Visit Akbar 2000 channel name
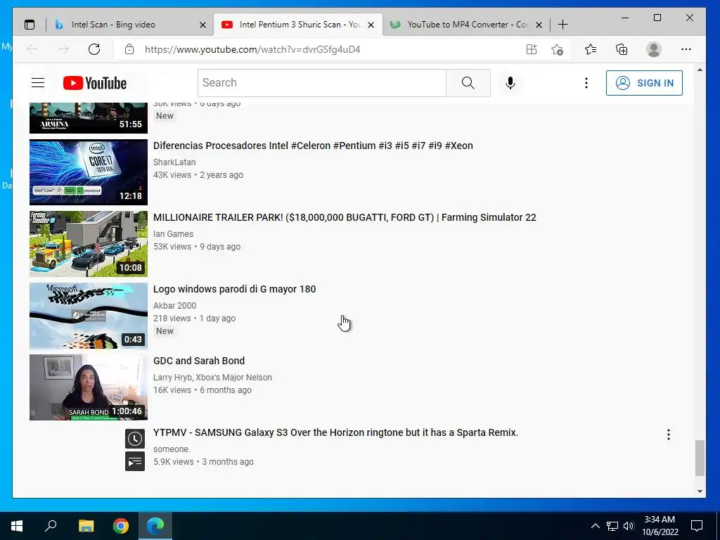Viewport: 720px width, 540px height. [x=174, y=305]
